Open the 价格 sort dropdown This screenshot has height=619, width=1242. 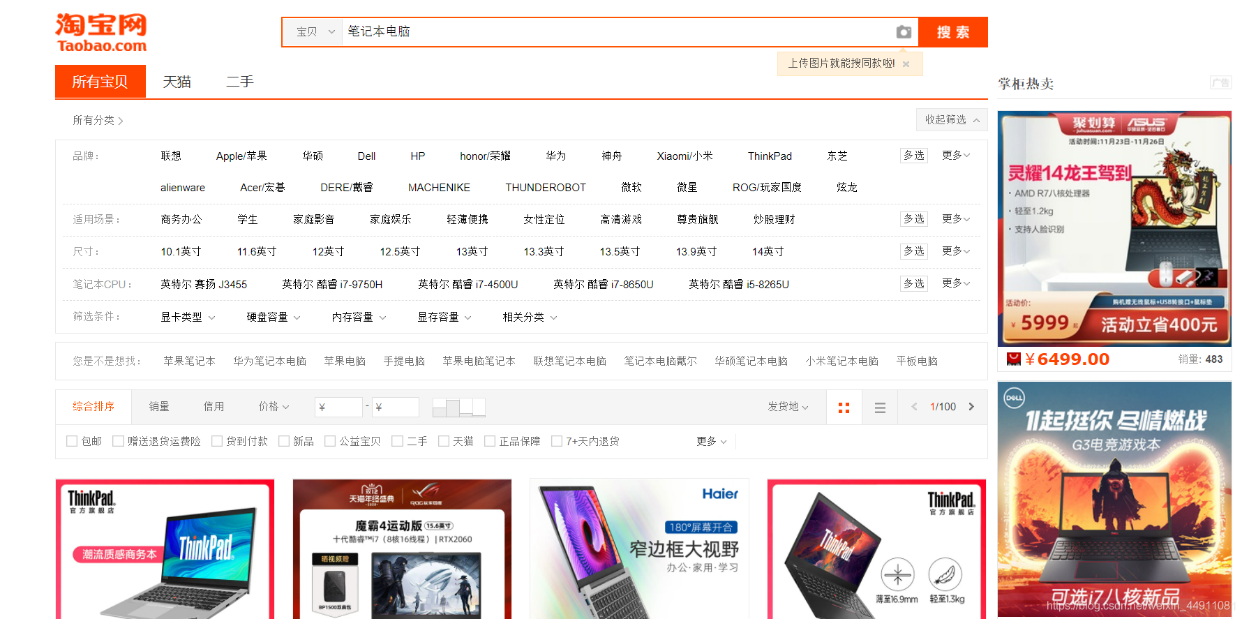click(274, 407)
